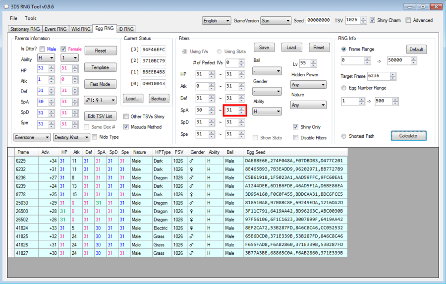Enable the Disable Filters checkbox
The image size is (446, 284).
(x=295, y=138)
